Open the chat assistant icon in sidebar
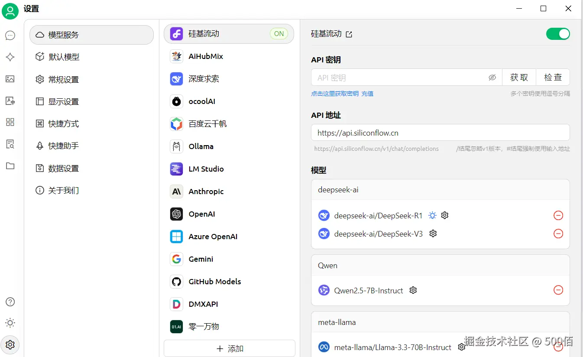This screenshot has height=357, width=583. point(10,36)
